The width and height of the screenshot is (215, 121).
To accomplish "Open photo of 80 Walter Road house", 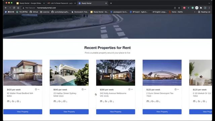I will tap(23, 73).
